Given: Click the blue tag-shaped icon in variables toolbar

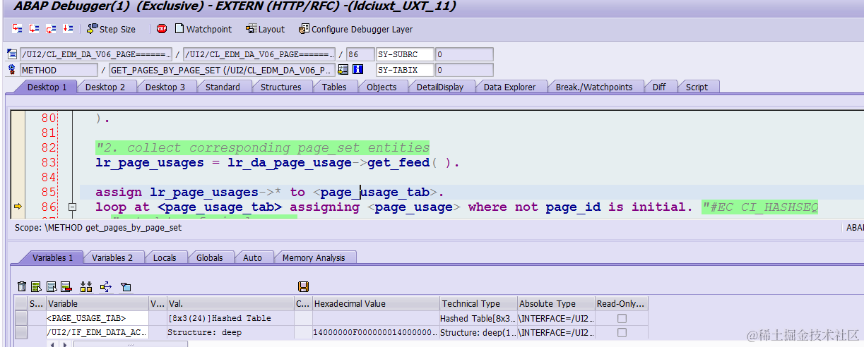Looking at the screenshot, I should (126, 286).
